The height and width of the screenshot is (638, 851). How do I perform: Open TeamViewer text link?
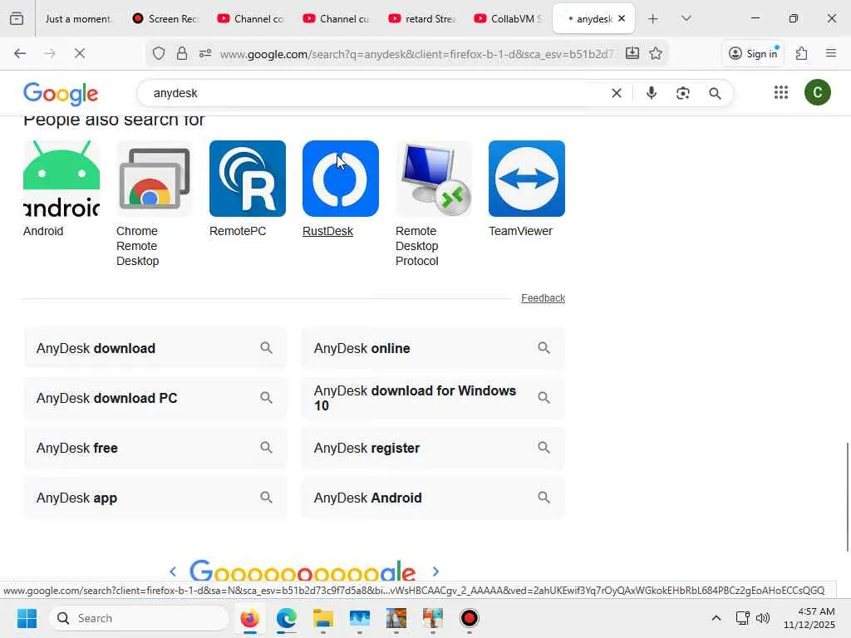tap(520, 231)
